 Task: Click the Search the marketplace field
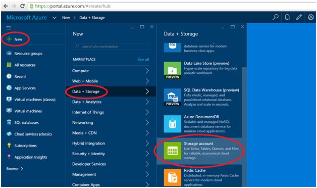coord(111,46)
